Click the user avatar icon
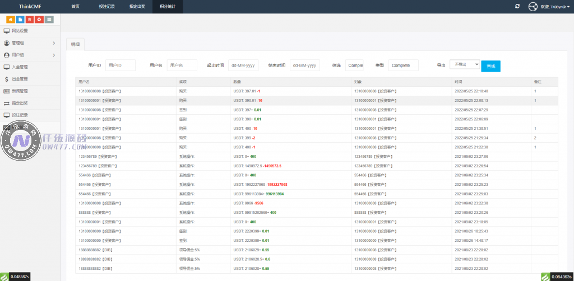This screenshot has width=574, height=281. point(533,6)
